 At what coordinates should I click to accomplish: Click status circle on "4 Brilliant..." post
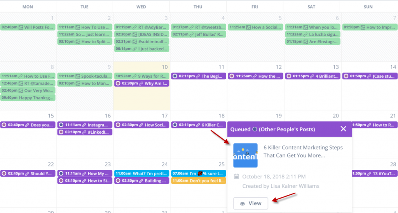(289, 77)
